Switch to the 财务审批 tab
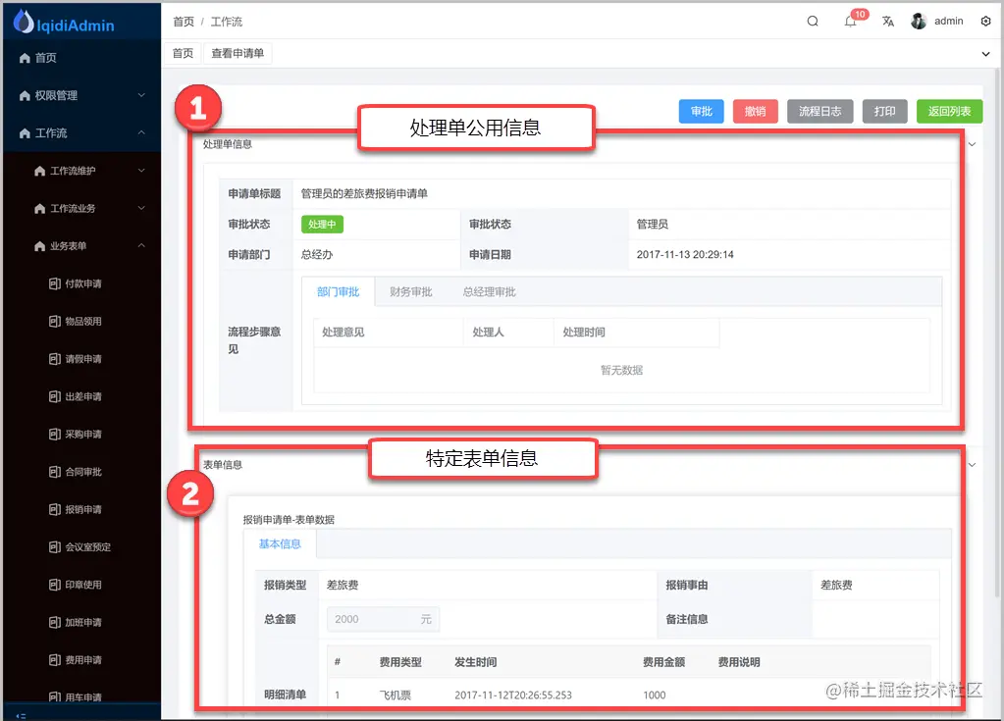The width and height of the screenshot is (1004, 721). tap(411, 291)
